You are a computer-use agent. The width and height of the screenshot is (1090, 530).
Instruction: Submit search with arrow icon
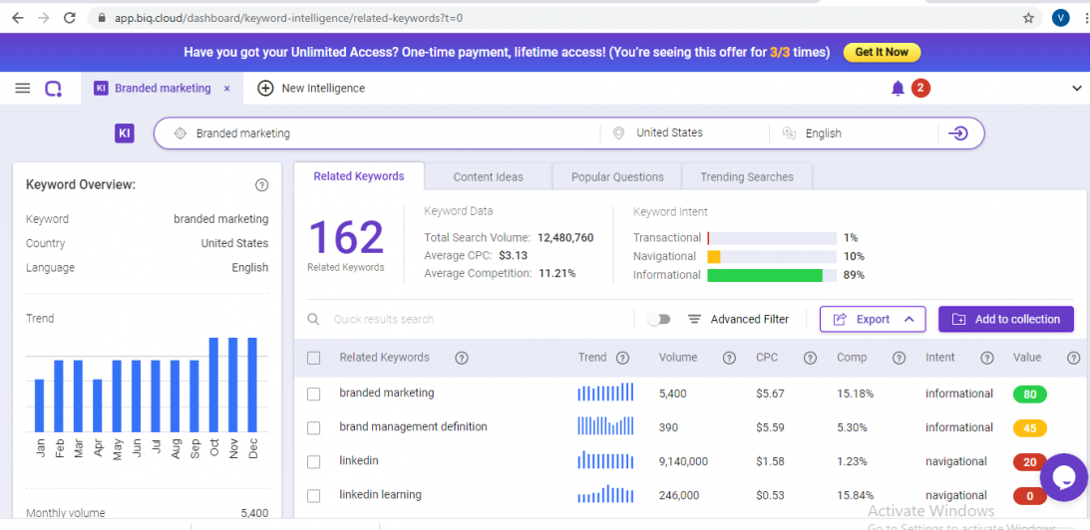click(958, 133)
